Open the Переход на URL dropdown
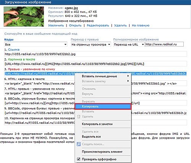The image size is (191, 163). (129, 45)
